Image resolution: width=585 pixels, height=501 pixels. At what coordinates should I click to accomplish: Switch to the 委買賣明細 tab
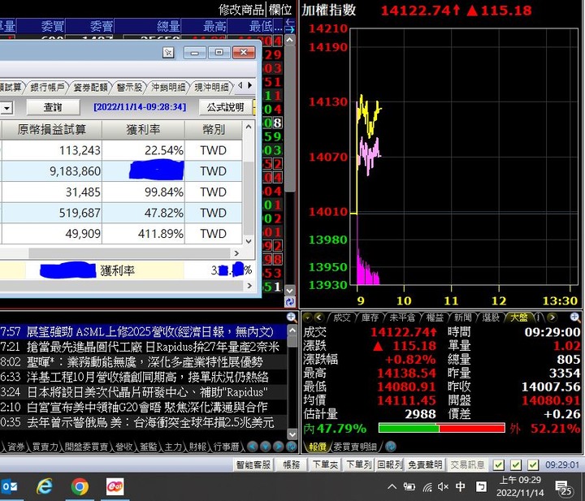pyautogui.click(x=354, y=447)
